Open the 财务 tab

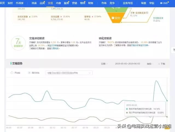pos(91,3)
